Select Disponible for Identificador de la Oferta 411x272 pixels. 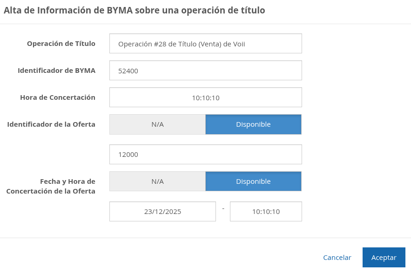click(x=253, y=124)
